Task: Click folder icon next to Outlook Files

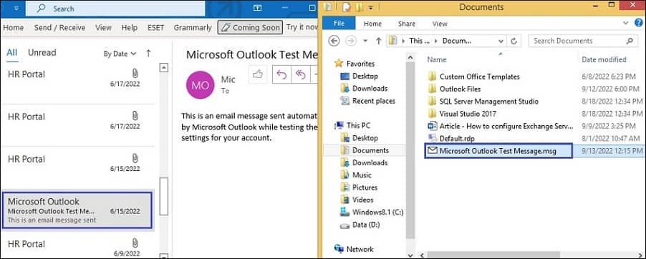Action: [x=432, y=89]
